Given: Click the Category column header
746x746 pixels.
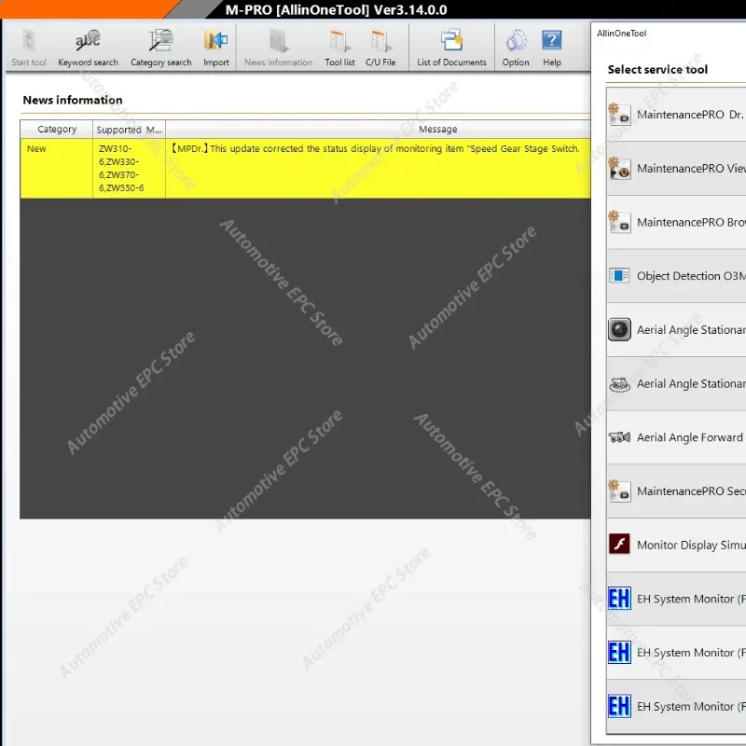Looking at the screenshot, I should tap(55, 129).
